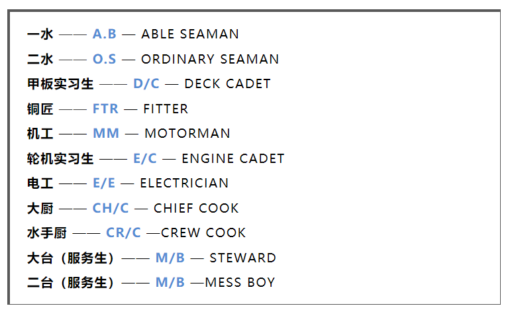Select the blue MM abbreviation
The width and height of the screenshot is (514, 312).
coord(106,133)
